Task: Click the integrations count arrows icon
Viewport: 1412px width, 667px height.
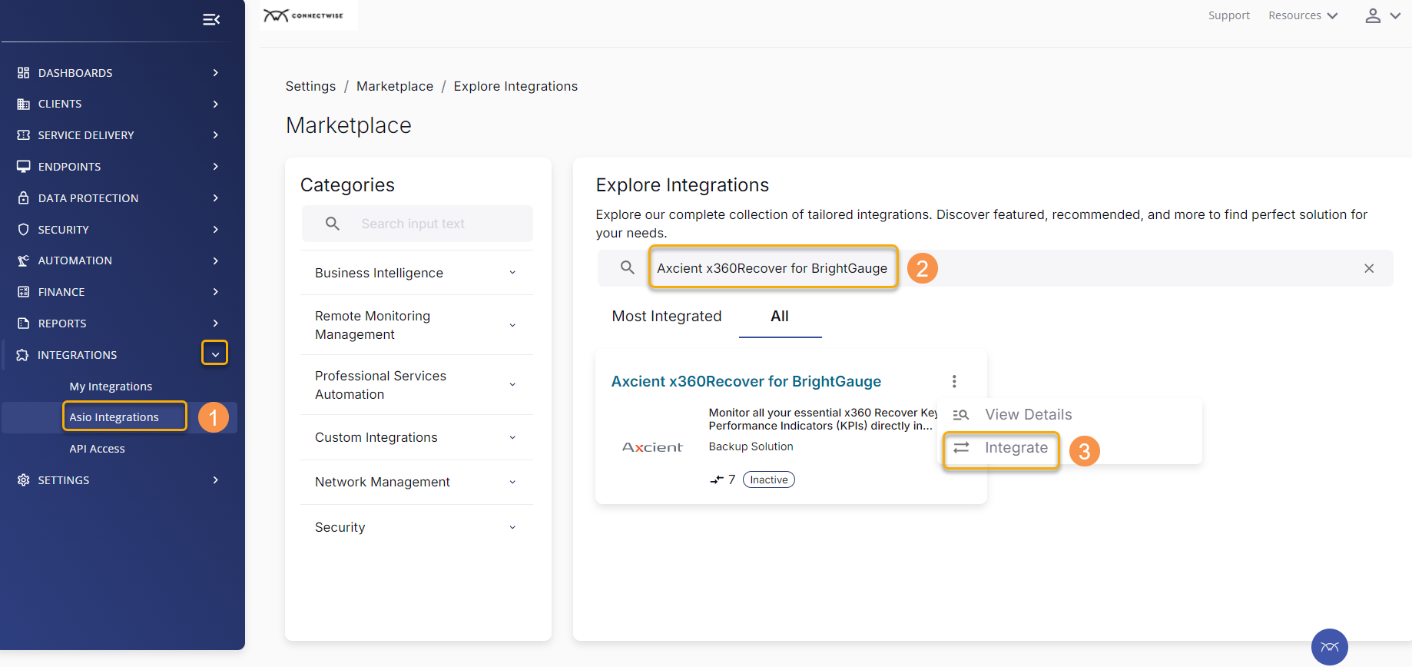Action: click(717, 480)
